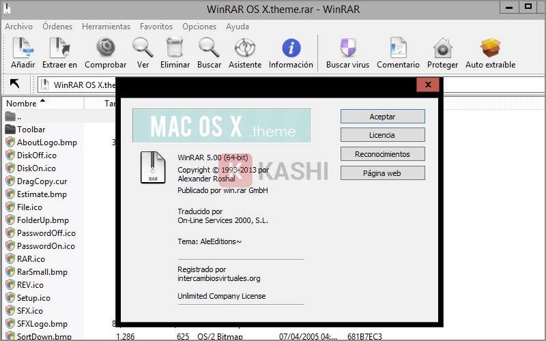Click the Añadir toolbar icon
This screenshot has height=341, width=546.
(23, 47)
